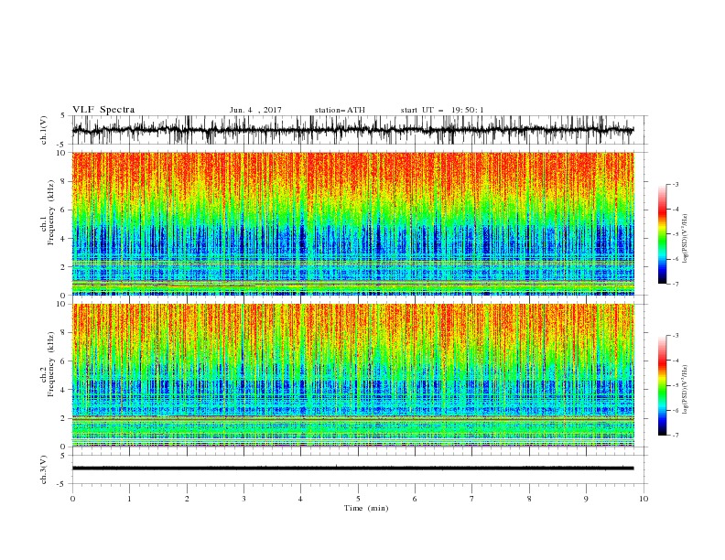Click the "8" kHz tick on ch.1 frequency axis
This screenshot has width=725, height=560.
[x=64, y=181]
